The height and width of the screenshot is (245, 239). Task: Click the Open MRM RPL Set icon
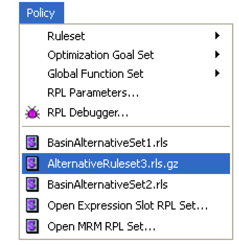point(32,227)
